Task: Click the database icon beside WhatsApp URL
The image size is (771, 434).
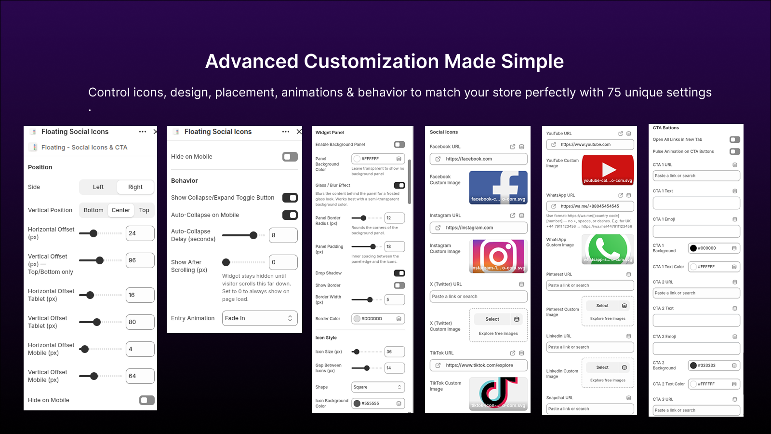Action: tap(629, 195)
